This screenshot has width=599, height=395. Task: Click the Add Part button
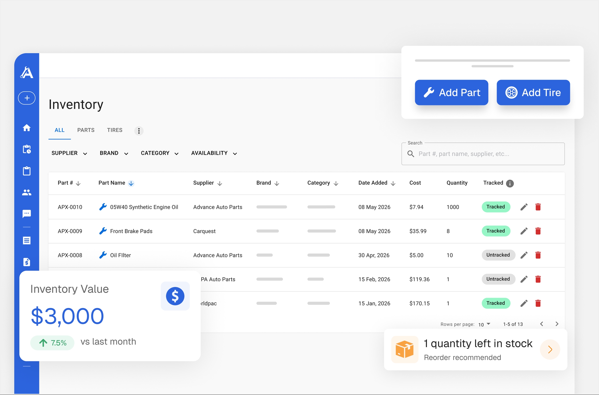pos(452,93)
